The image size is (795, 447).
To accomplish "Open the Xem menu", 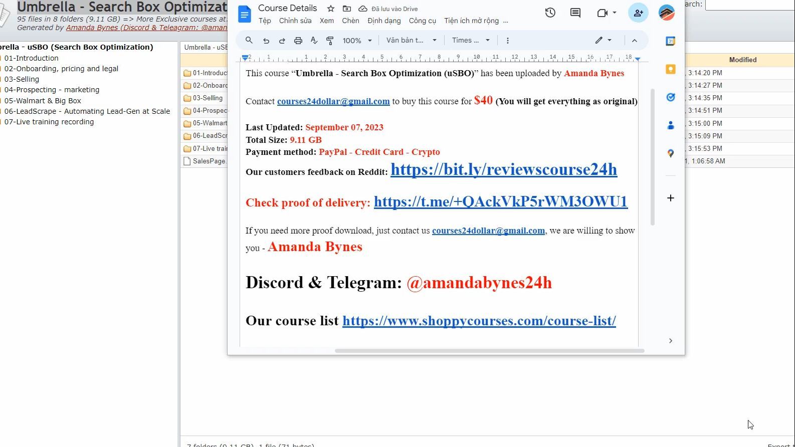I will pyautogui.click(x=327, y=21).
